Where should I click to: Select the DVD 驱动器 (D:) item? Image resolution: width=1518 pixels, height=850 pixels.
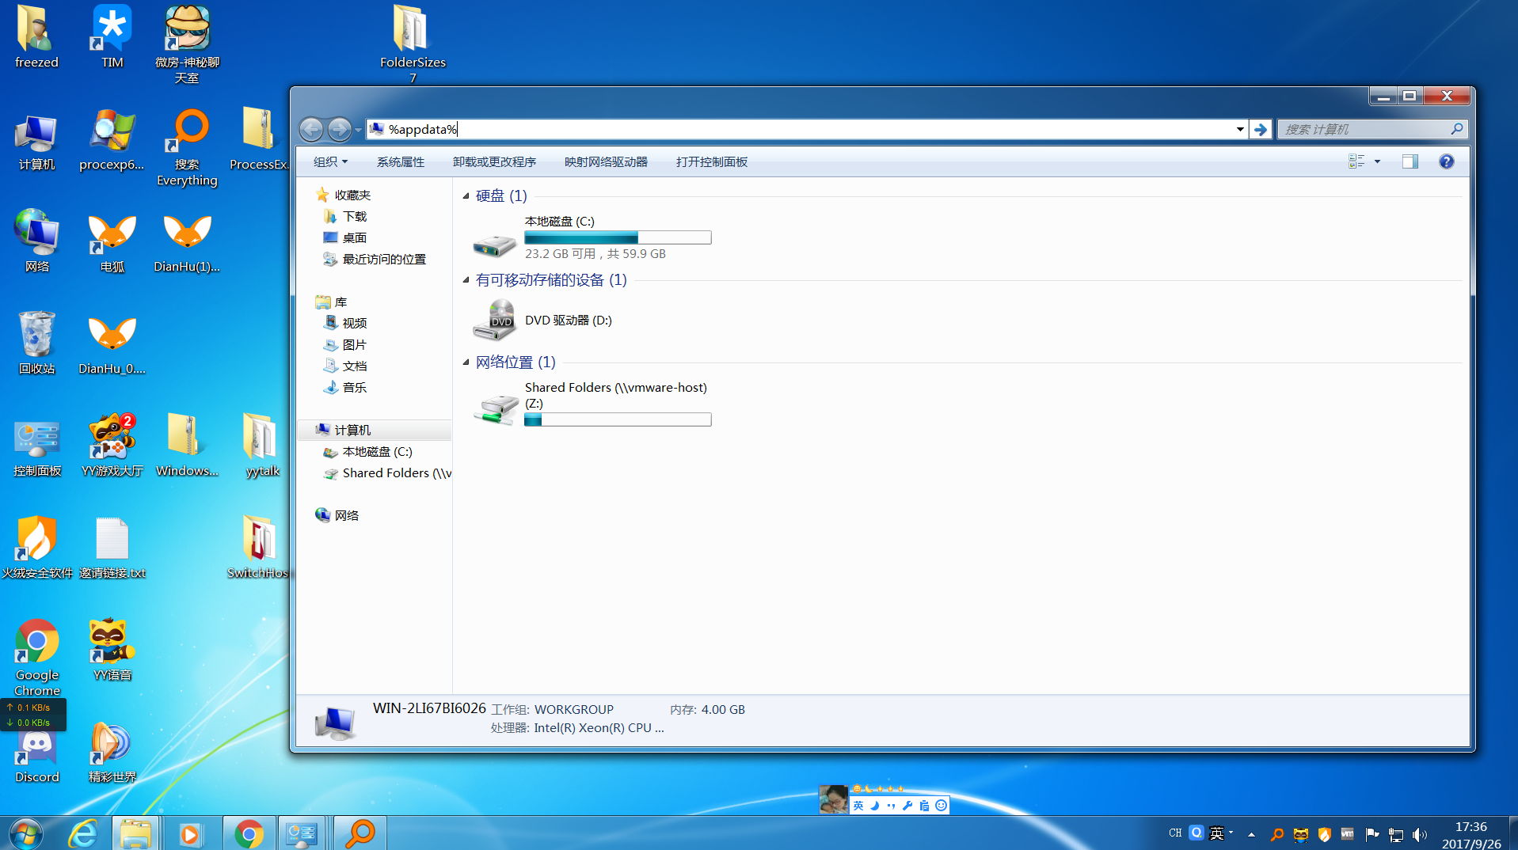(x=543, y=320)
